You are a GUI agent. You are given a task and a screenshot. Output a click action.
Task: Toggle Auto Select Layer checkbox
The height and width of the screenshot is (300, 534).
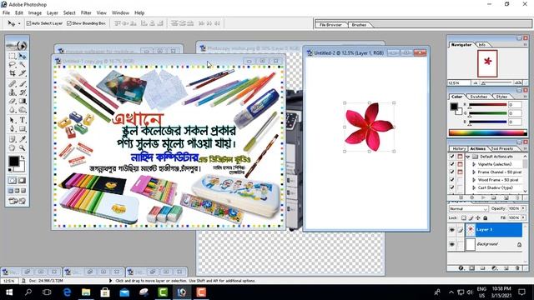[28, 23]
